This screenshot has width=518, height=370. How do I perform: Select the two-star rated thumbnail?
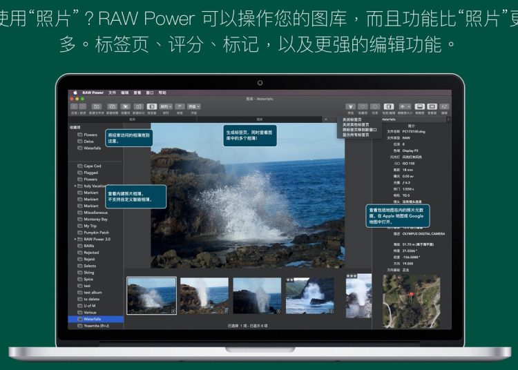point(309,296)
